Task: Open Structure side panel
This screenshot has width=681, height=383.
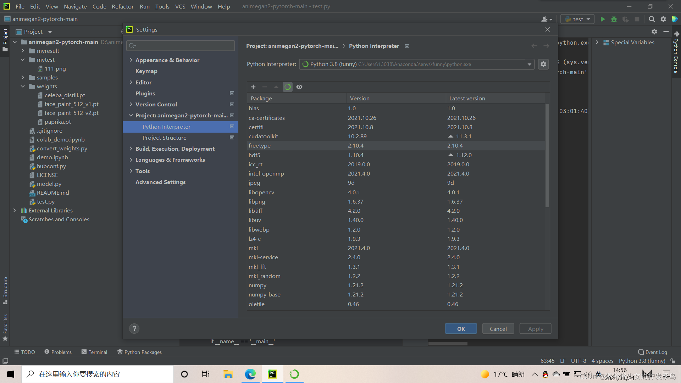Action: 5,290
